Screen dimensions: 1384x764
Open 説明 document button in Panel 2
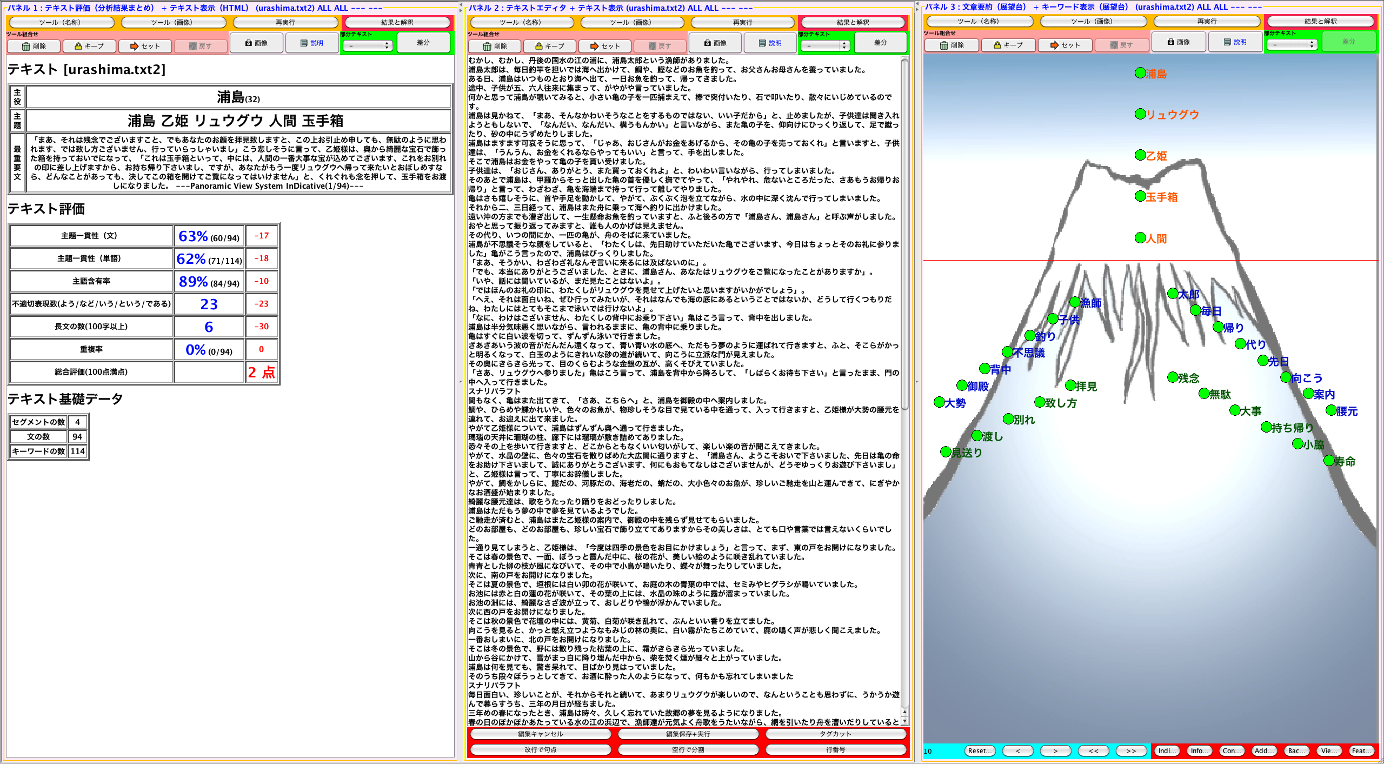coord(770,43)
